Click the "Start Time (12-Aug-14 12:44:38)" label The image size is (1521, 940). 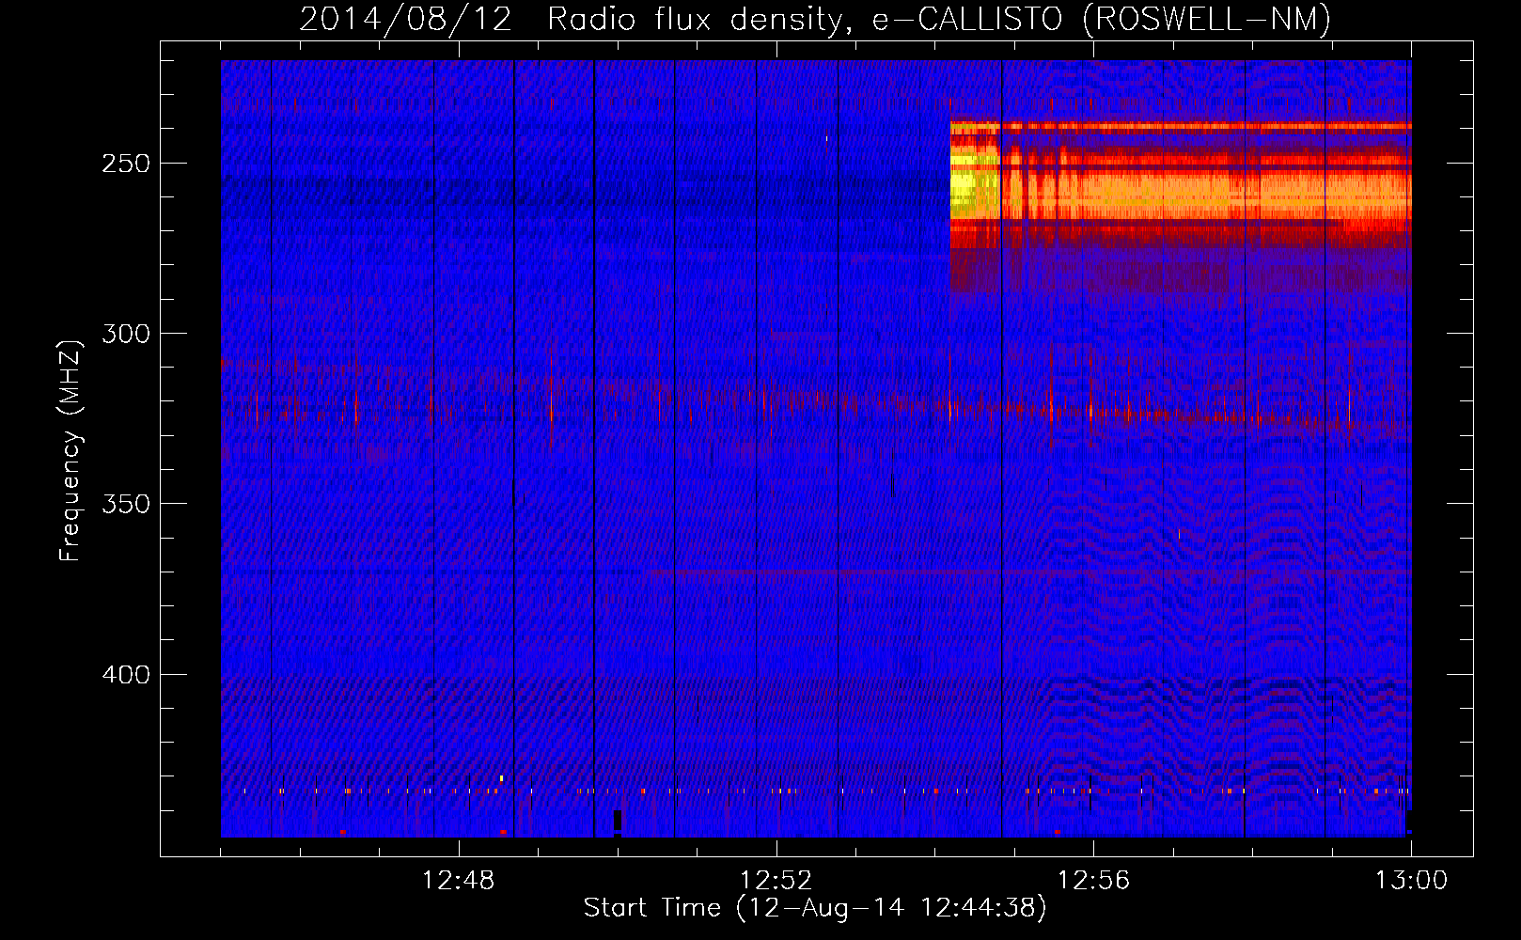click(x=814, y=908)
